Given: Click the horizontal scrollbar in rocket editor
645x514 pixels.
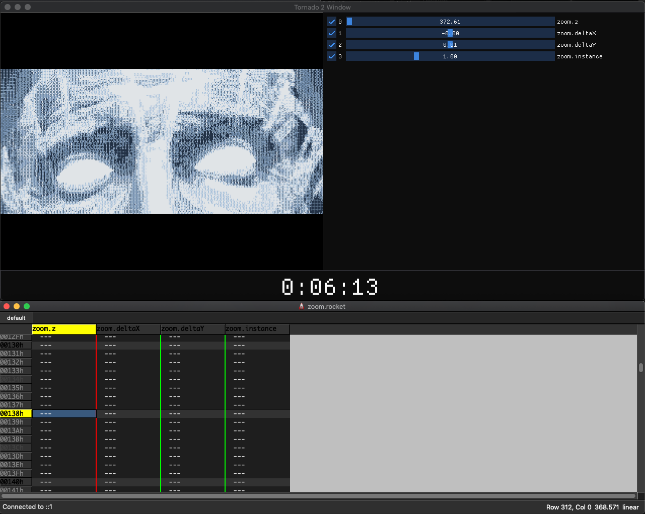Looking at the screenshot, I should pos(318,496).
